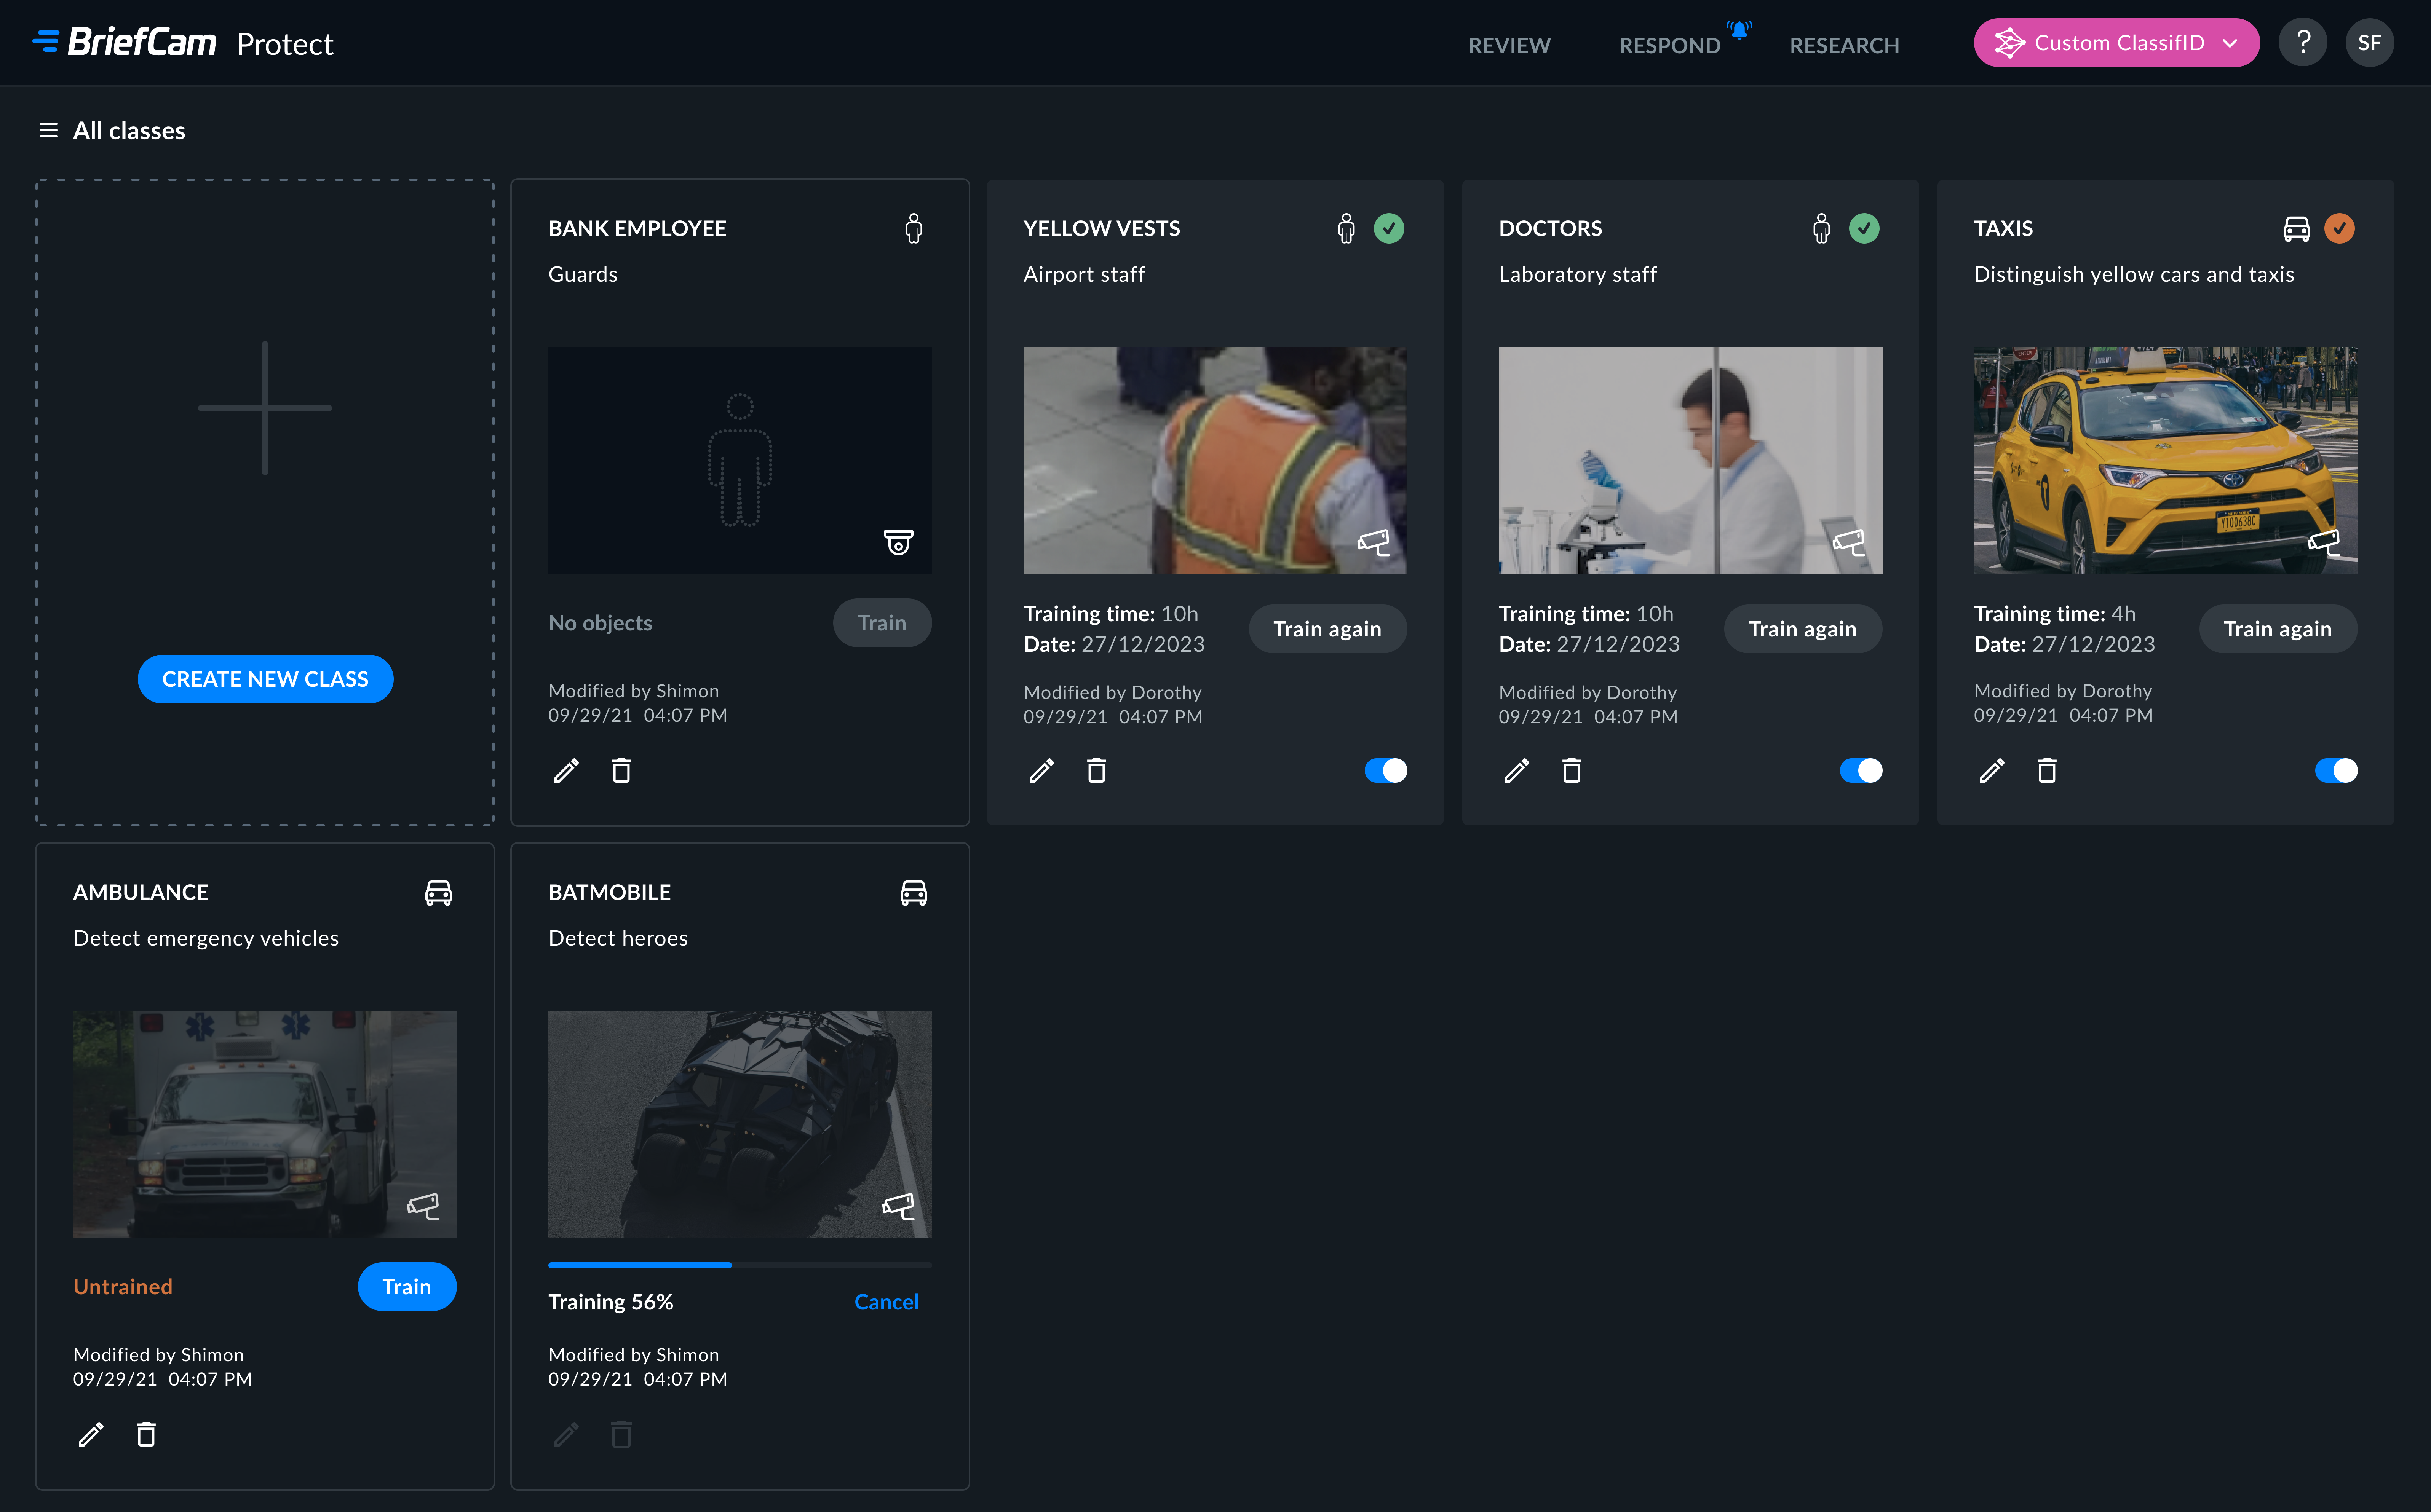
Task: Edit the Ambulance class with pencil icon
Action: coord(91,1435)
